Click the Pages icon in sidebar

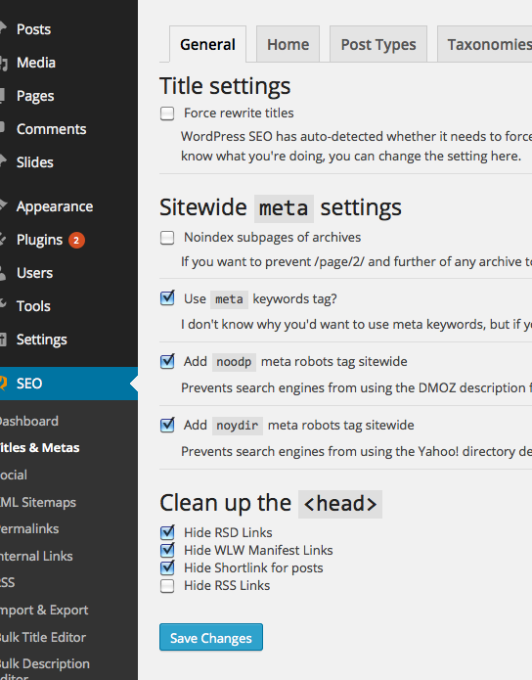[3, 96]
